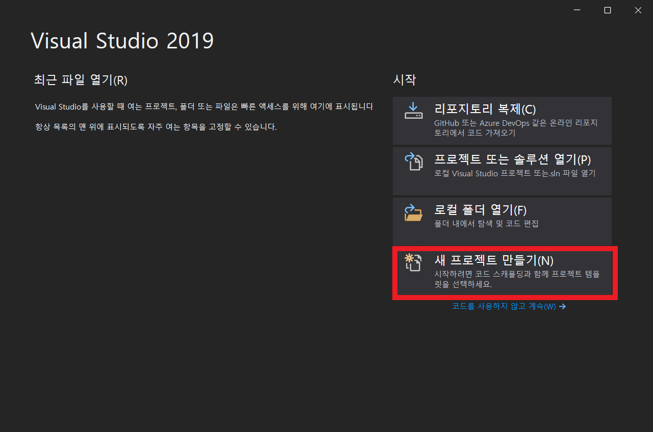Click the 'GitHub 또는 Azure DevOps' description text
The height and width of the screenshot is (432, 653).
pos(516,128)
